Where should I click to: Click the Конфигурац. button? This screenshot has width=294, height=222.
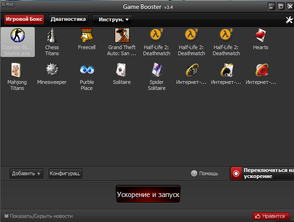[65, 173]
